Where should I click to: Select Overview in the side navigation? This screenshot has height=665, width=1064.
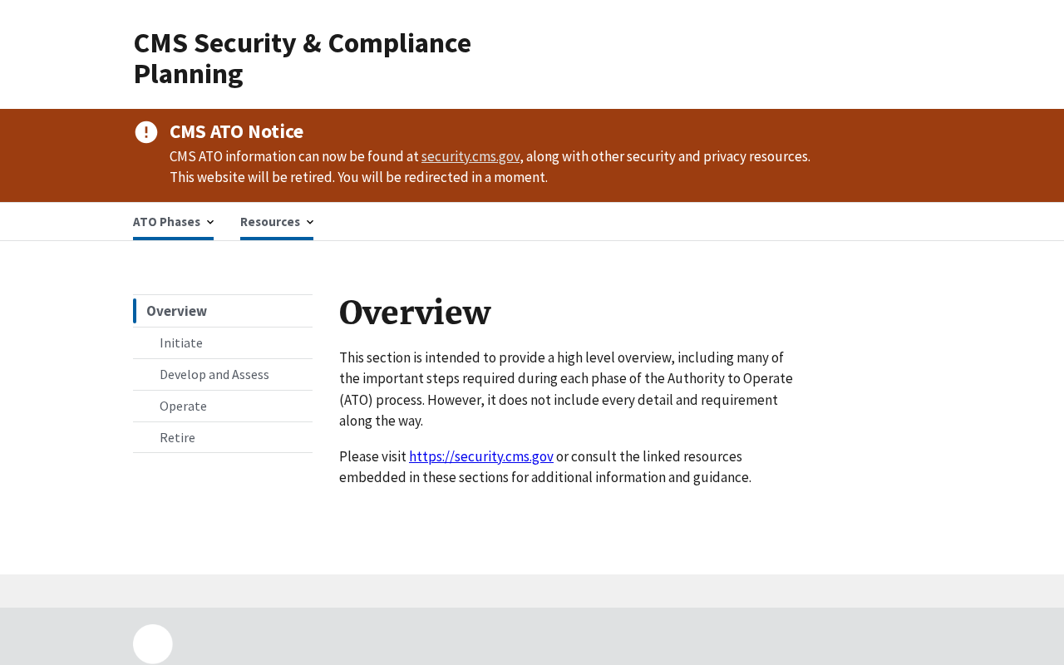point(177,311)
